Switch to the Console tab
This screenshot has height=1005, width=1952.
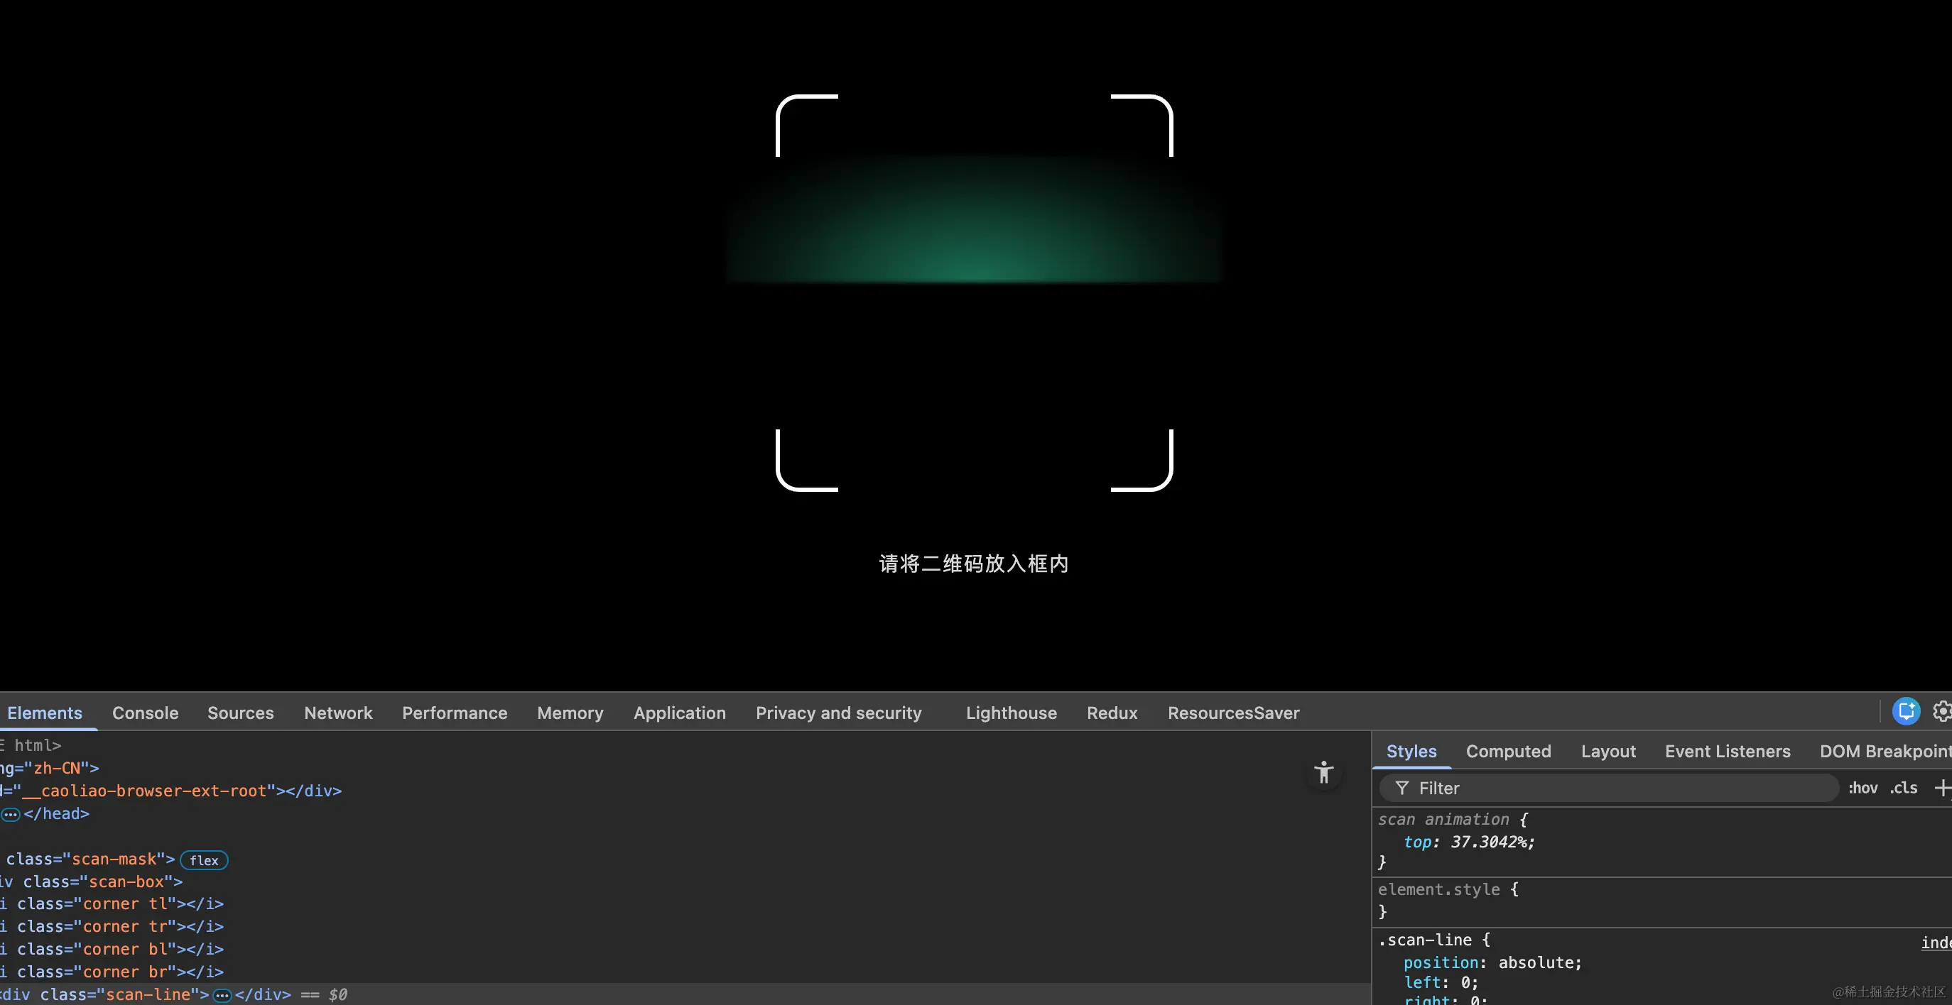145,713
